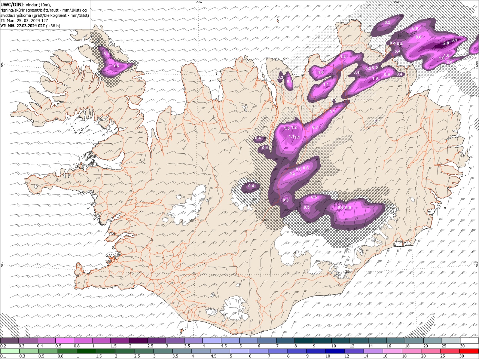Select the rain legend swatch starting at 7

tap(278, 351)
